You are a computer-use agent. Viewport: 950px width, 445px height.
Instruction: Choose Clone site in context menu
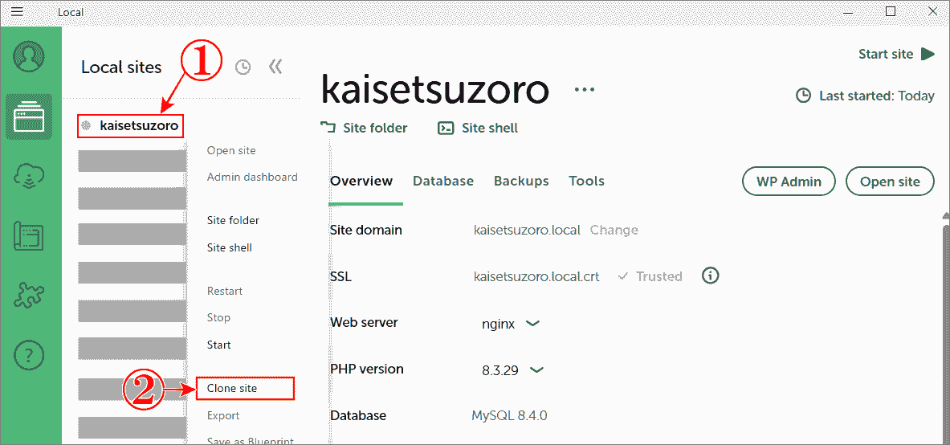tap(246, 388)
